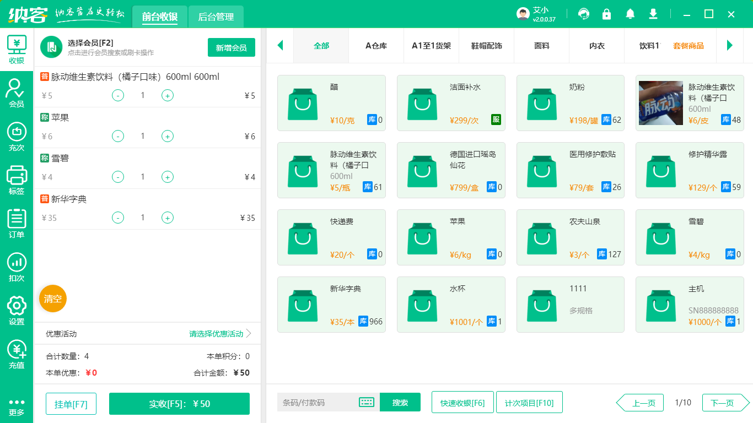The width and height of the screenshot is (753, 423).
Task: Open the 收银 cashier sidebar icon
Action: (x=17, y=50)
